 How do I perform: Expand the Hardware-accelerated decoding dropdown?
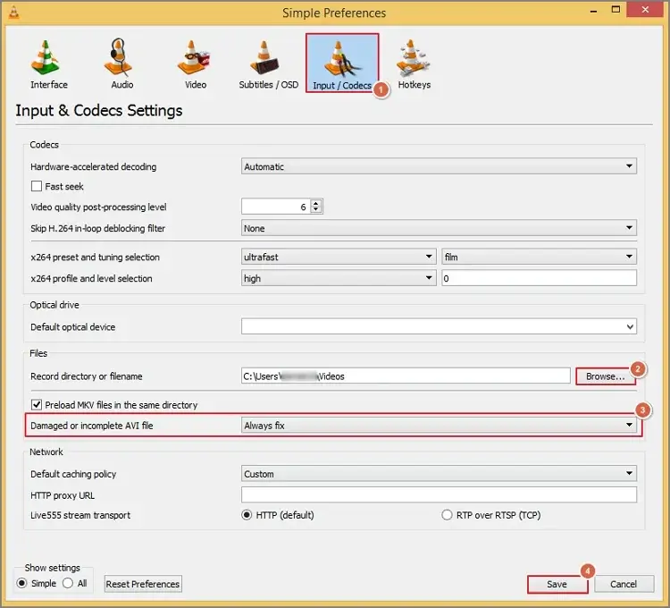tap(439, 166)
